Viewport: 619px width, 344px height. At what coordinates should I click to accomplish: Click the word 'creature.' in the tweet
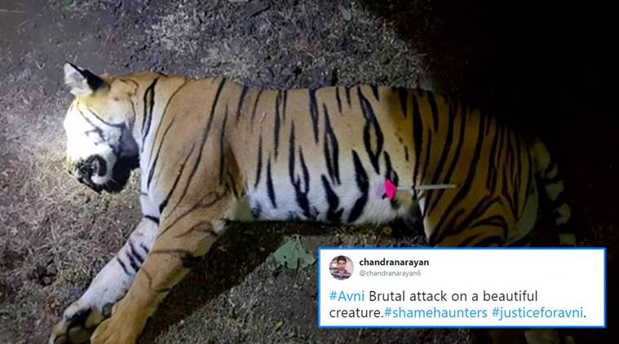coord(356,313)
